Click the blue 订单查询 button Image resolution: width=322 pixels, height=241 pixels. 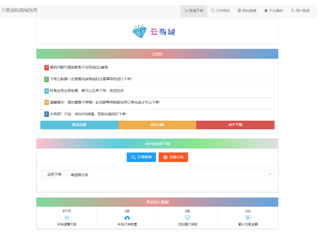(x=141, y=157)
